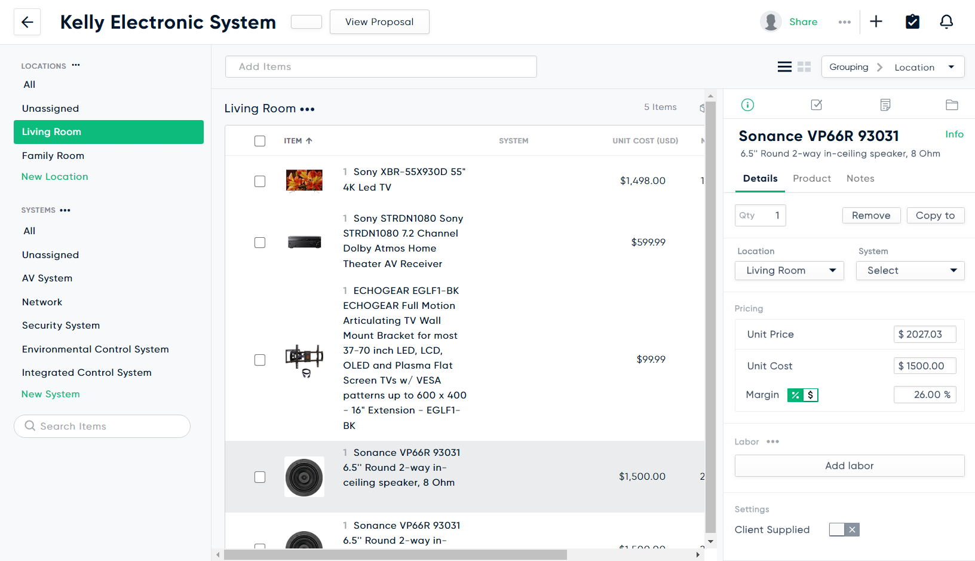Click the Qty input field
The image size is (975, 561).
pos(761,216)
